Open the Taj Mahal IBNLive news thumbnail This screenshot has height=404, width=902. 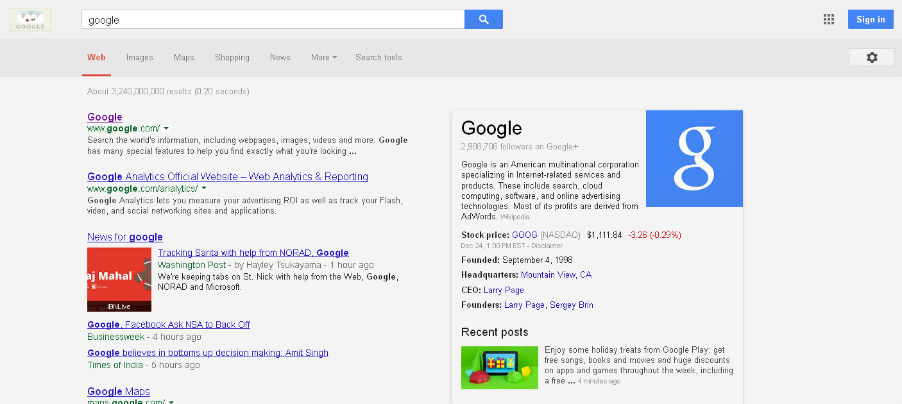pyautogui.click(x=119, y=280)
